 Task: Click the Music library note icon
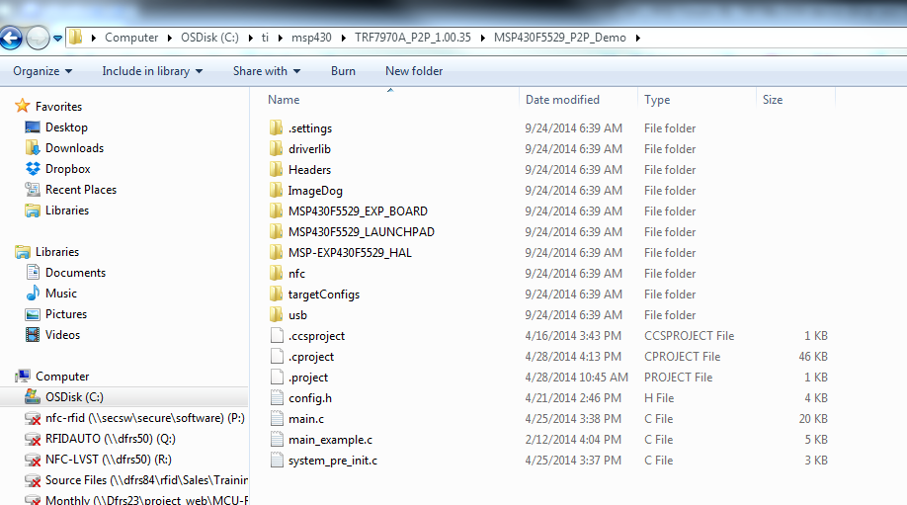pos(33,293)
